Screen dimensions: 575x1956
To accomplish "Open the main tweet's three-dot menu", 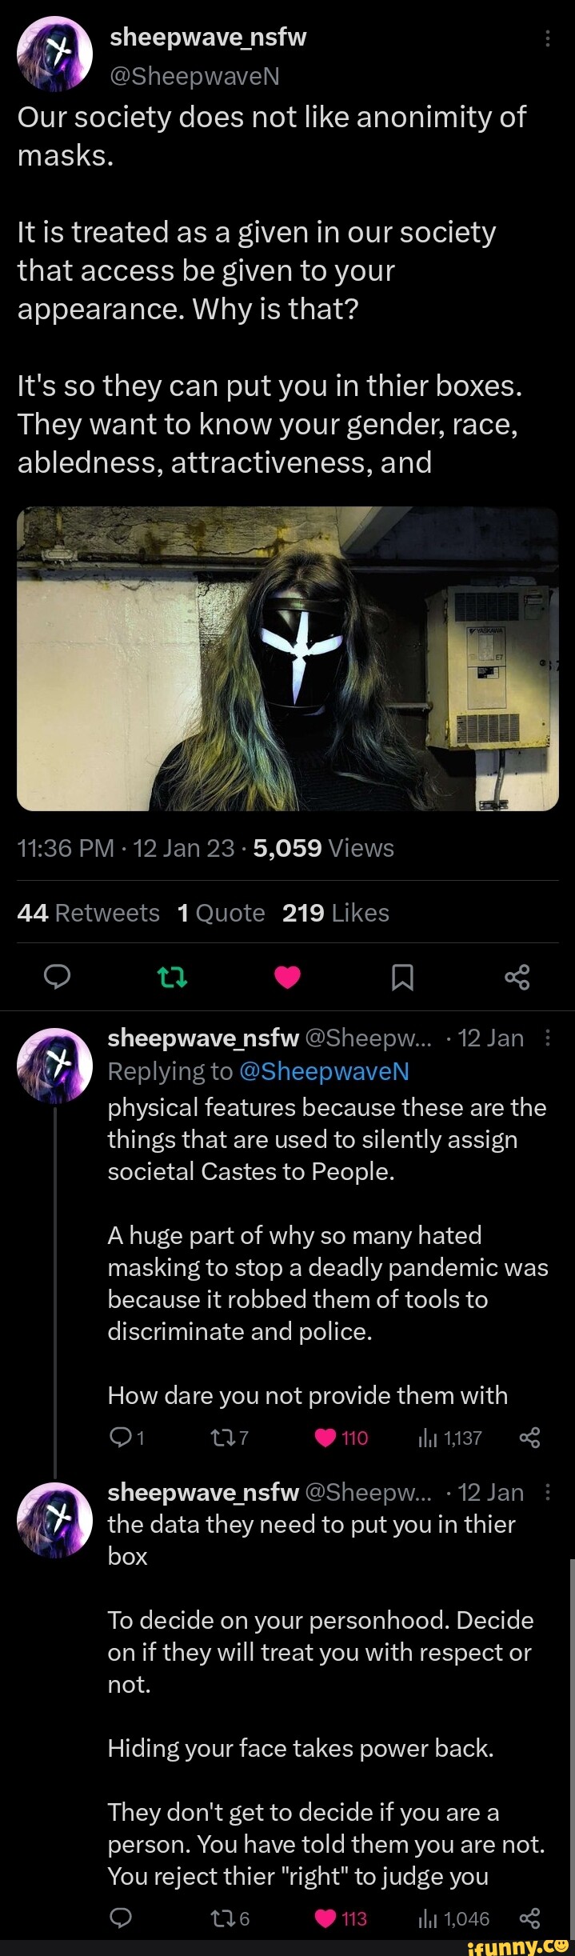I will [548, 38].
